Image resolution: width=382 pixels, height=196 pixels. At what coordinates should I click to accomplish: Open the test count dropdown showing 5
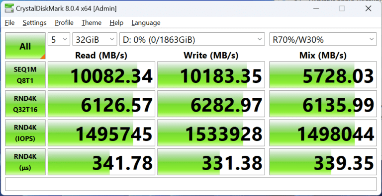(x=59, y=39)
